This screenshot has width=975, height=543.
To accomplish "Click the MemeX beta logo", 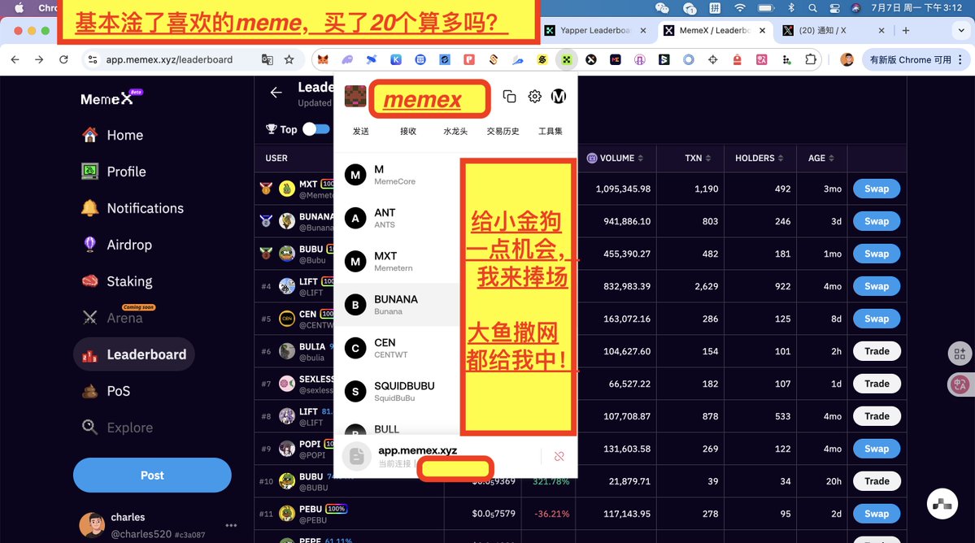I will pos(111,98).
